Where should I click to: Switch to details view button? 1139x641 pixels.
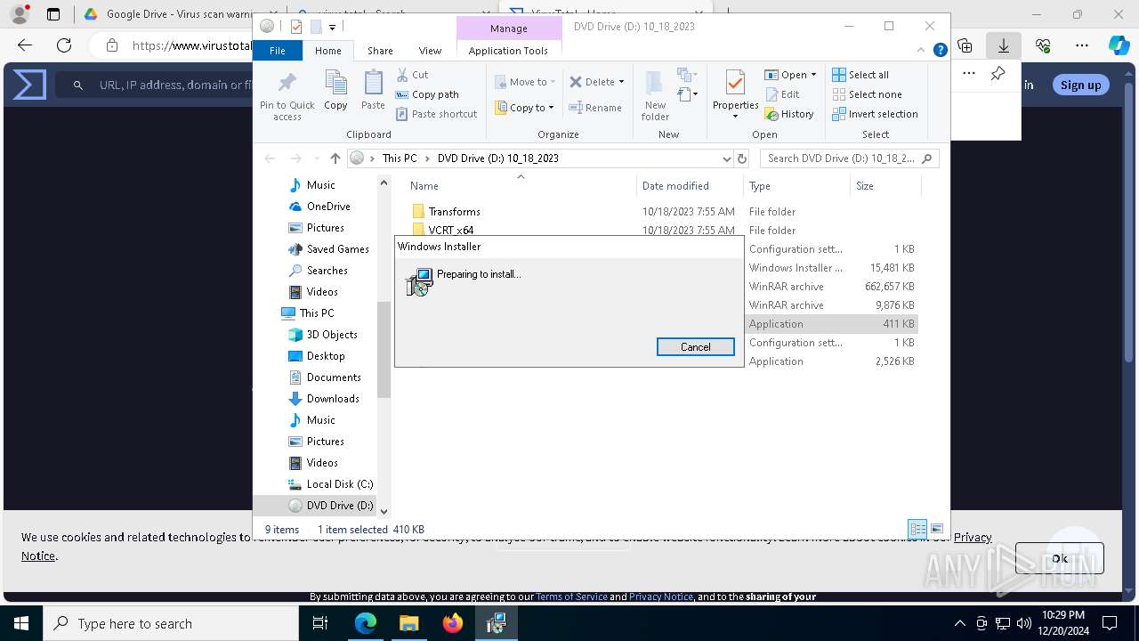(x=917, y=529)
